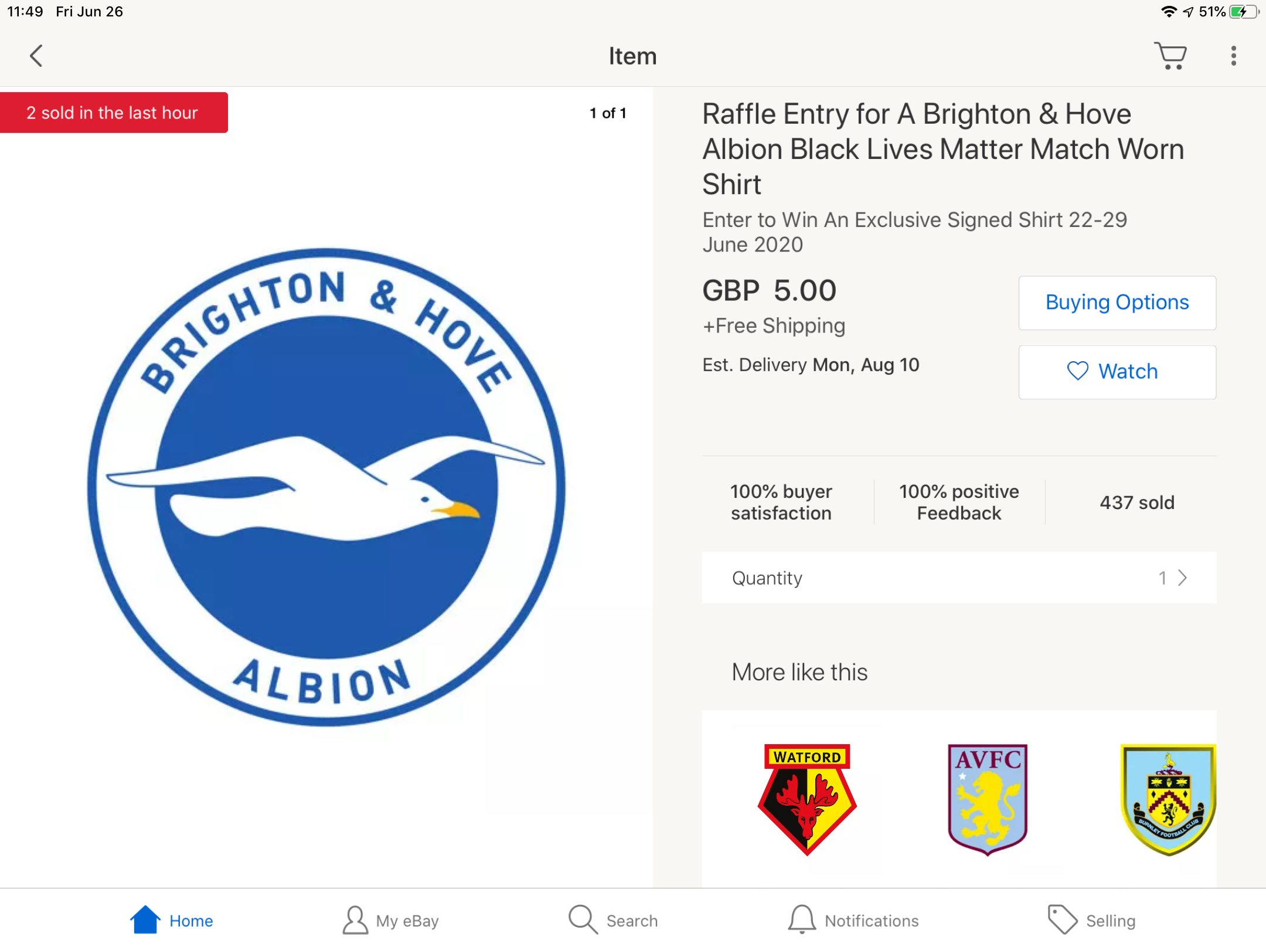
Task: Open Buying Options
Action: (x=1117, y=303)
